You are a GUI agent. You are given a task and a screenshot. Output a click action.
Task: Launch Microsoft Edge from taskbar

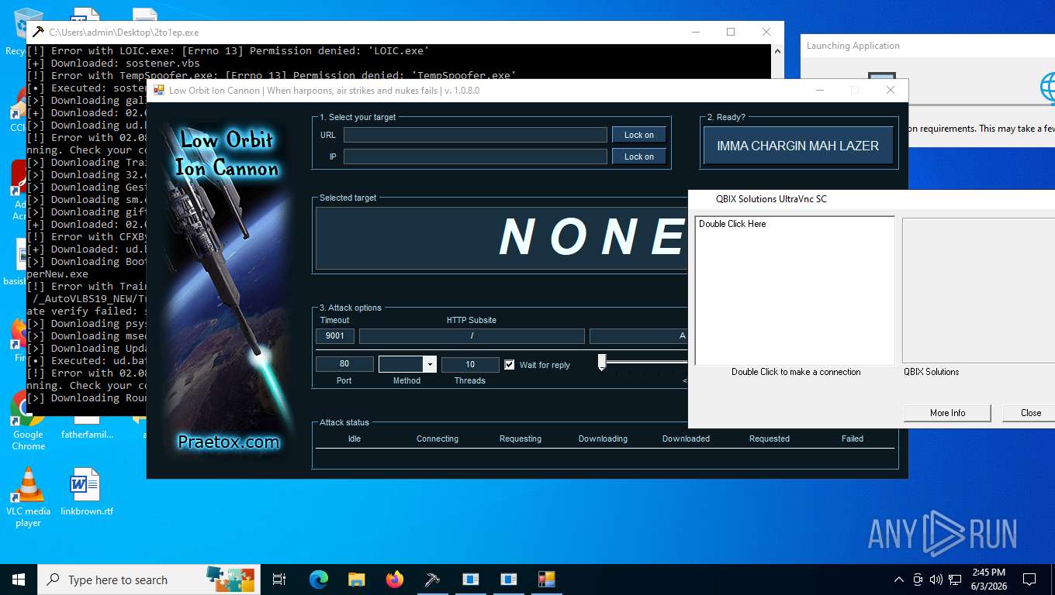pos(319,580)
